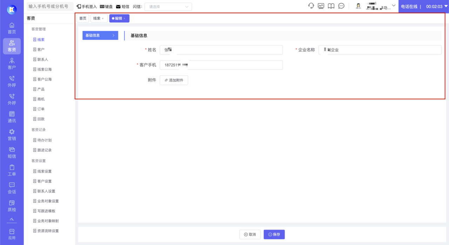Close the 编辑 tab

(125, 19)
